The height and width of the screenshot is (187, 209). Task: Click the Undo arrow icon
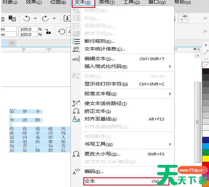(x=27, y=18)
